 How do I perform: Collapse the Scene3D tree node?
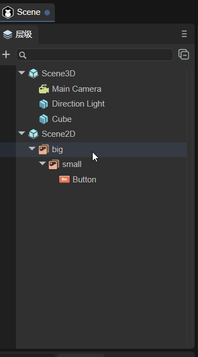point(21,73)
